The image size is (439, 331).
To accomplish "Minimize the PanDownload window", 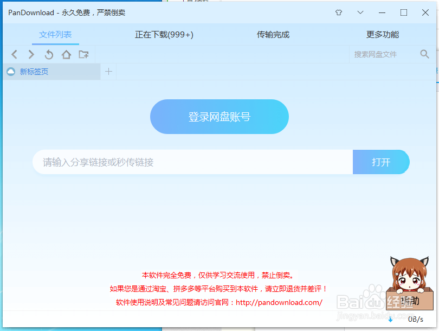I will pos(382,12).
